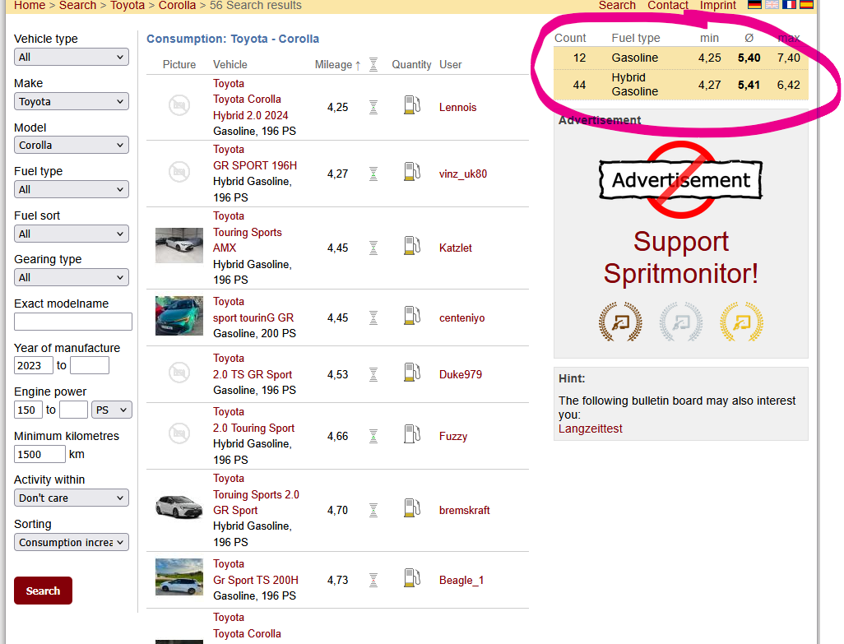The height and width of the screenshot is (644, 844).
Task: Click the no-picture placeholder in Duke979 row
Action: pos(179,373)
